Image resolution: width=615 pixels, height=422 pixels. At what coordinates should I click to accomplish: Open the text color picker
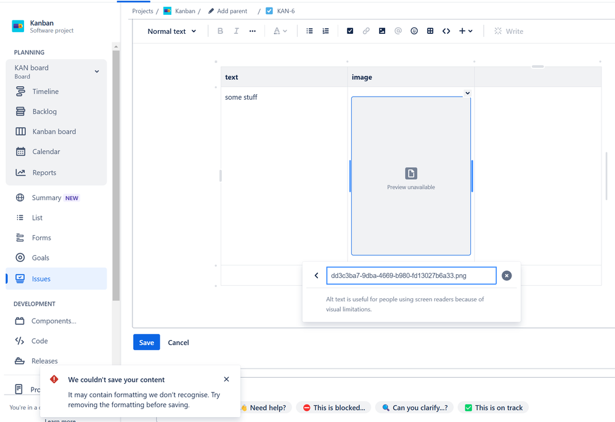(x=280, y=31)
